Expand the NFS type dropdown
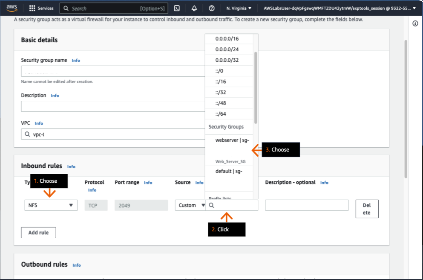This screenshot has height=280, width=423. (51, 205)
